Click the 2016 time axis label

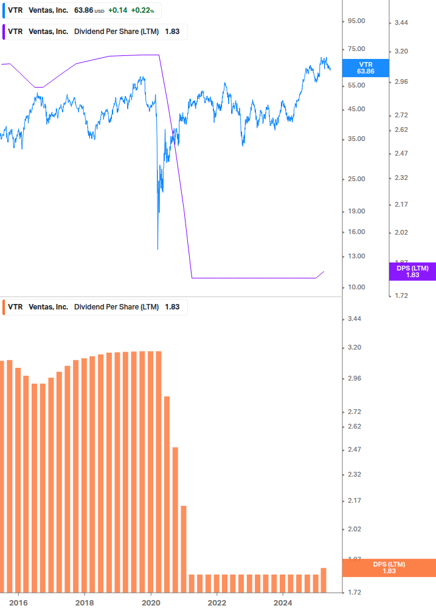pos(18,603)
